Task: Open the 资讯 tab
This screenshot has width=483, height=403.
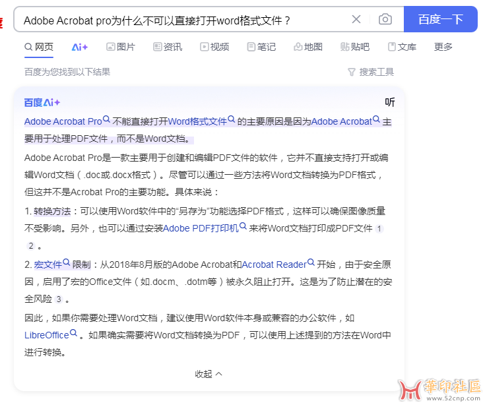Action: pyautogui.click(x=168, y=47)
